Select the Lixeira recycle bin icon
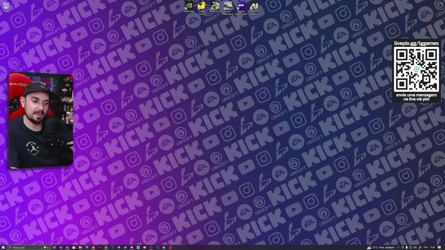Screen dimensions: 445x250 click(x=6, y=7)
